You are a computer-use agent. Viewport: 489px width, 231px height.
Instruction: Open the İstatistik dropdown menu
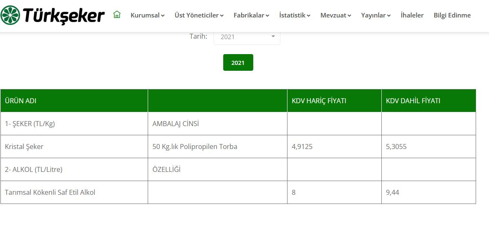point(295,15)
